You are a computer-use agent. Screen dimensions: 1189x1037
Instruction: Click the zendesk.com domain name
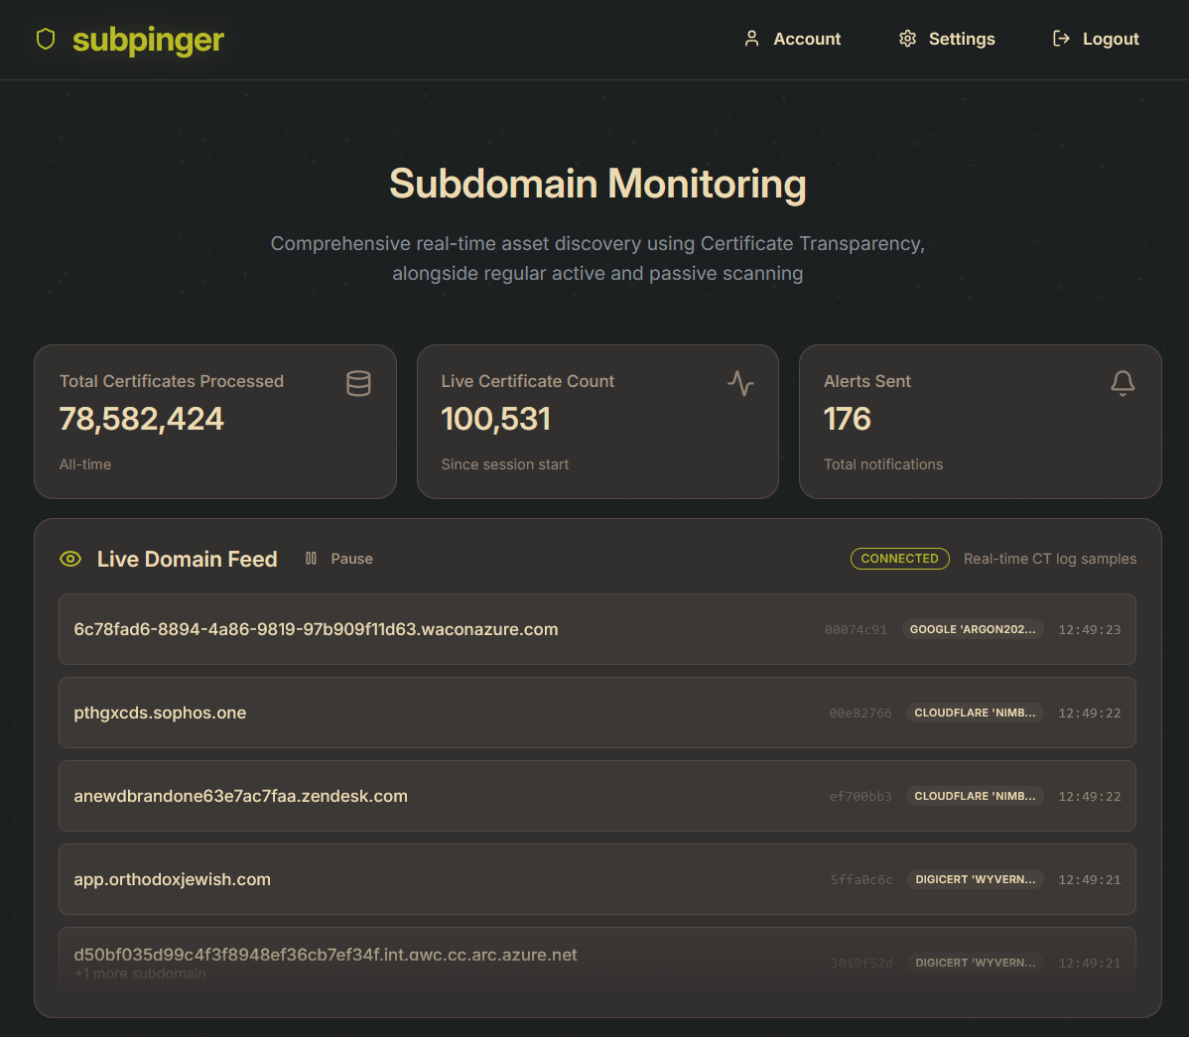[x=240, y=796]
